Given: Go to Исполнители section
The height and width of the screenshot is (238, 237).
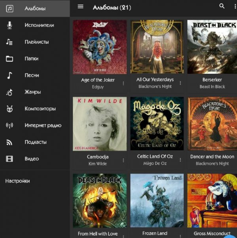Looking at the screenshot, I should [35, 25].
